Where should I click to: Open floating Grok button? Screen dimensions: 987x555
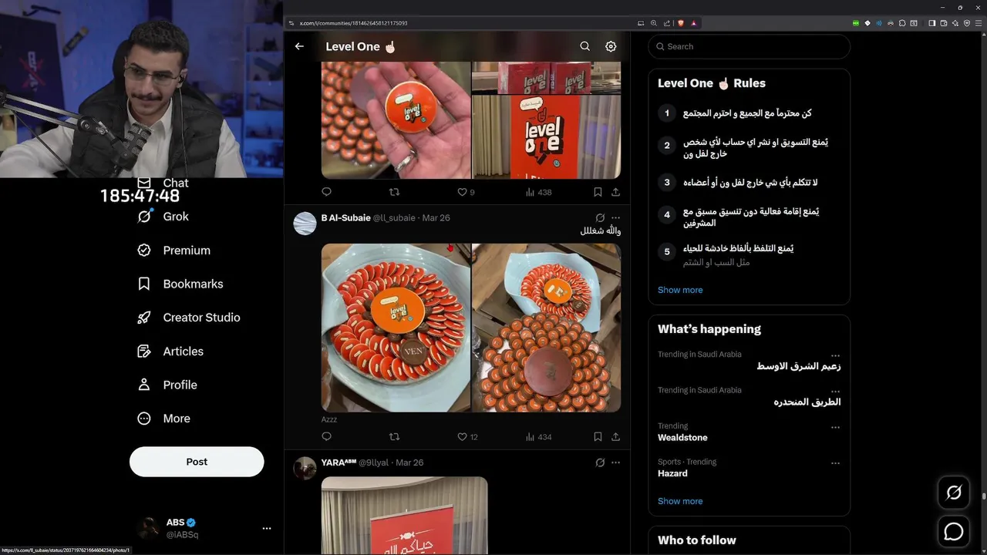(x=954, y=493)
